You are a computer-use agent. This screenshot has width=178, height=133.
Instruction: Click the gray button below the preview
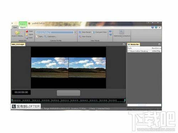tap(68, 93)
